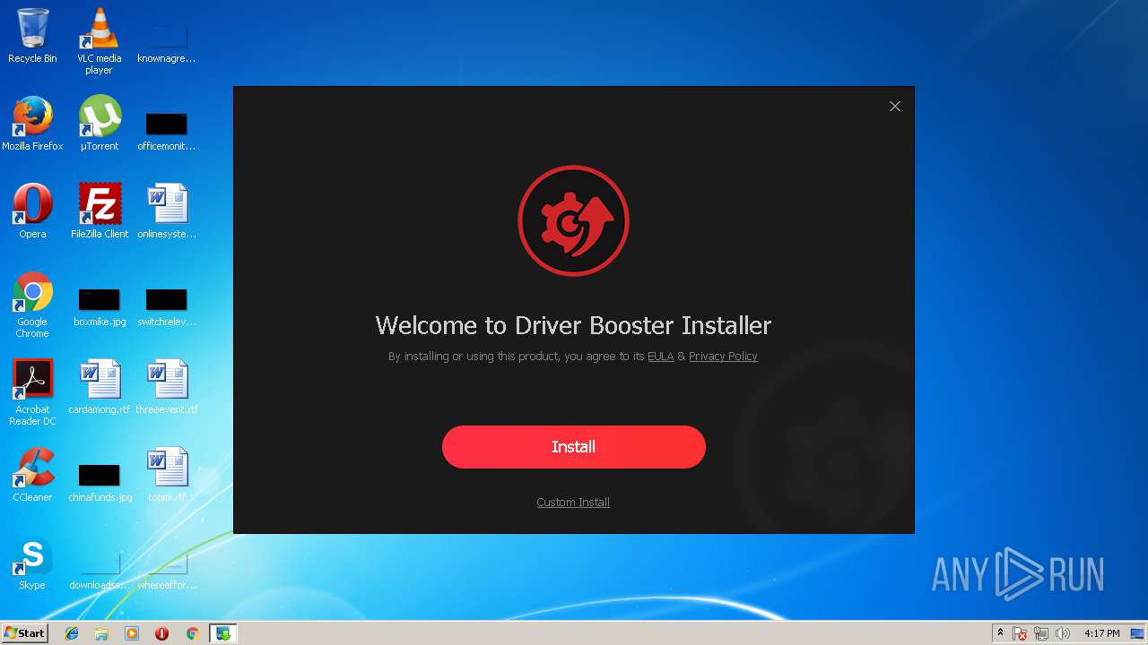The height and width of the screenshot is (645, 1148).
Task: Open the Privacy Policy link
Action: [x=723, y=357]
